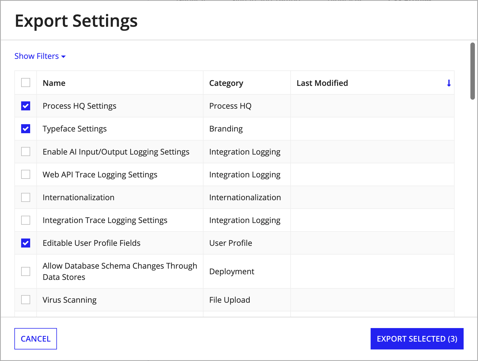Image resolution: width=478 pixels, height=361 pixels.
Task: Select the Web API Trace Logging checkbox
Action: point(26,174)
